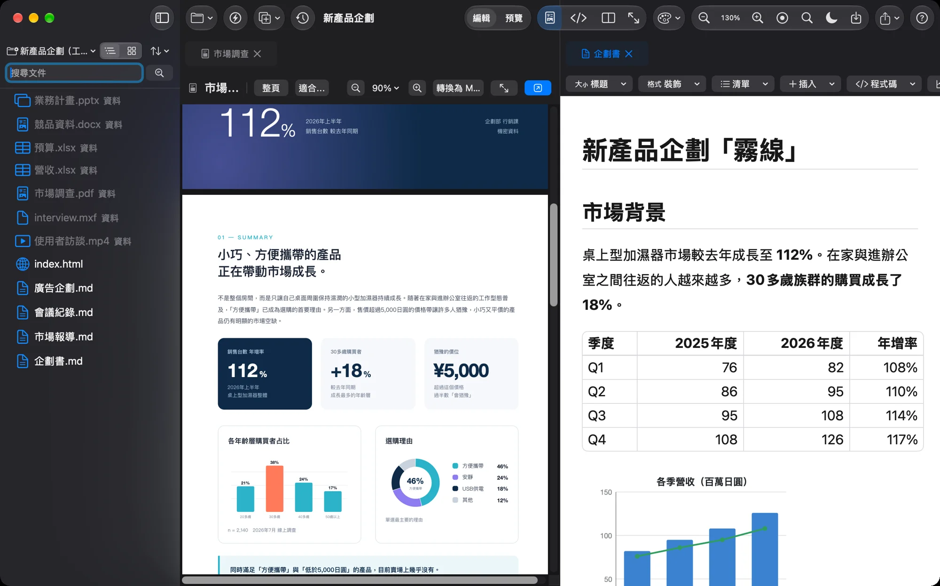Expand the PDF viewer arrows icon

pyautogui.click(x=504, y=88)
